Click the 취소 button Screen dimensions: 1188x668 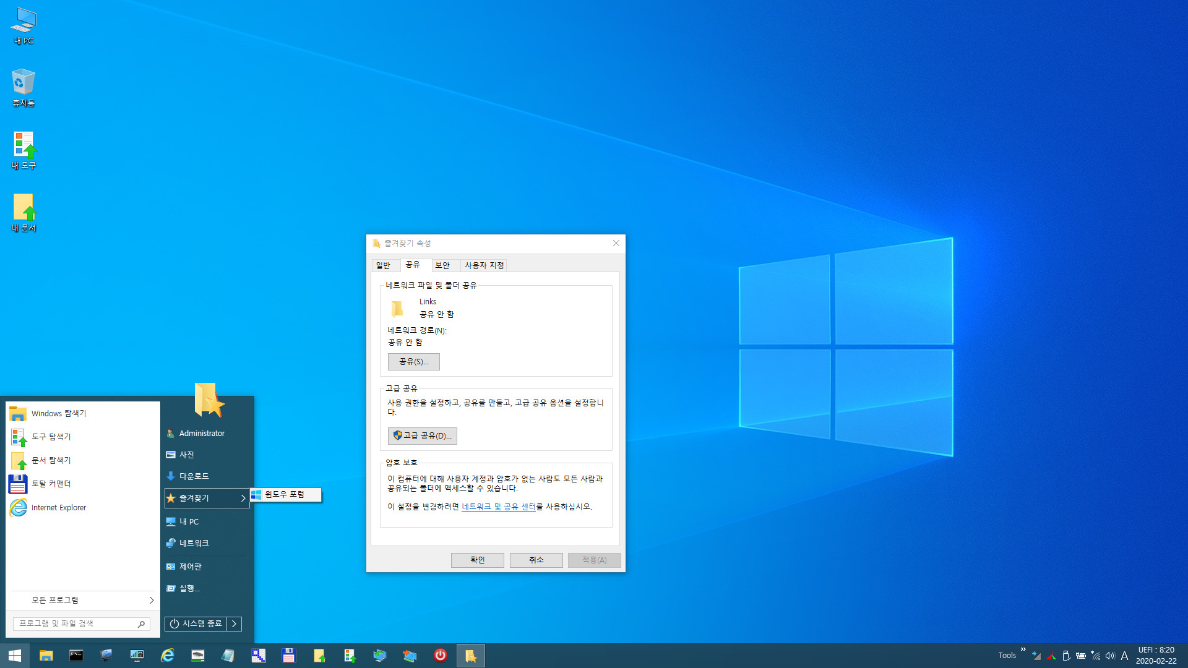point(536,560)
